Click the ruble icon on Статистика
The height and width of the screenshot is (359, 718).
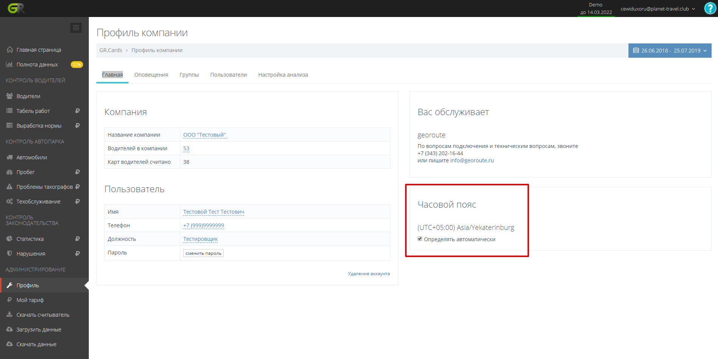pos(77,239)
